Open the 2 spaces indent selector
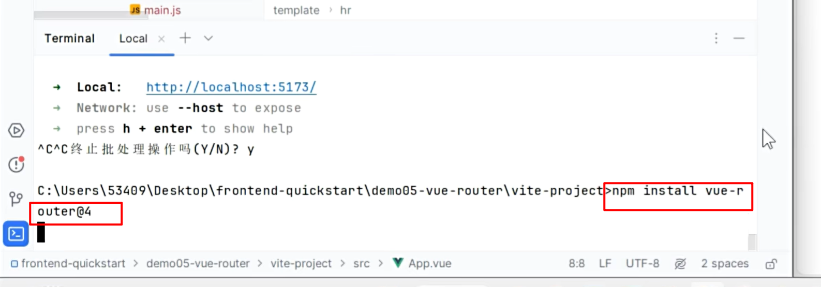Viewport: 821px width, 287px height. pos(725,263)
